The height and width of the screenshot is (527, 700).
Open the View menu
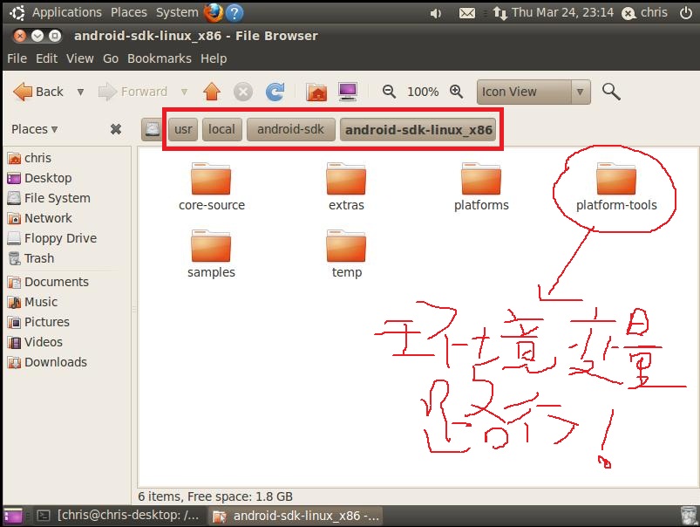pos(80,59)
